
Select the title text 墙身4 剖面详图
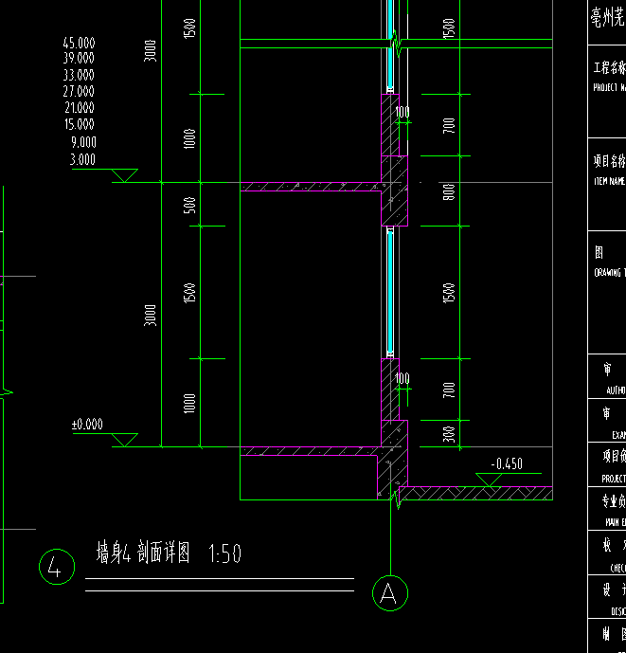coord(143,553)
